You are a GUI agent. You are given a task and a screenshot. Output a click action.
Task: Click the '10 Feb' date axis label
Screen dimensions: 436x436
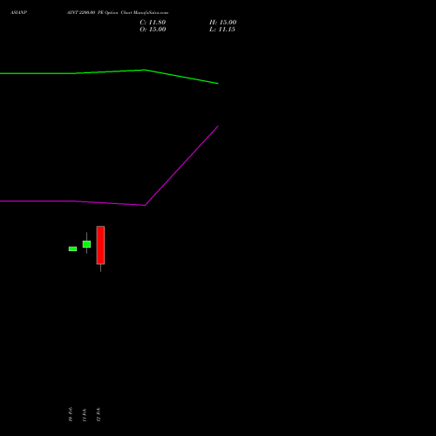[x=71, y=414]
